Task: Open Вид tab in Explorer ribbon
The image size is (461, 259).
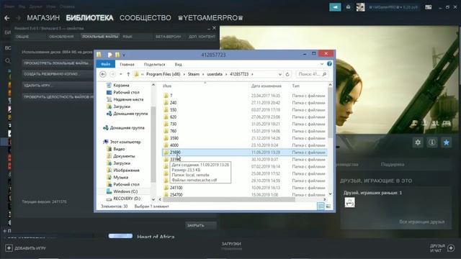Action: click(x=178, y=64)
